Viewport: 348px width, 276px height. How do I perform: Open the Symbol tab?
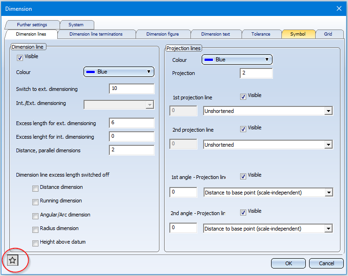point(297,34)
